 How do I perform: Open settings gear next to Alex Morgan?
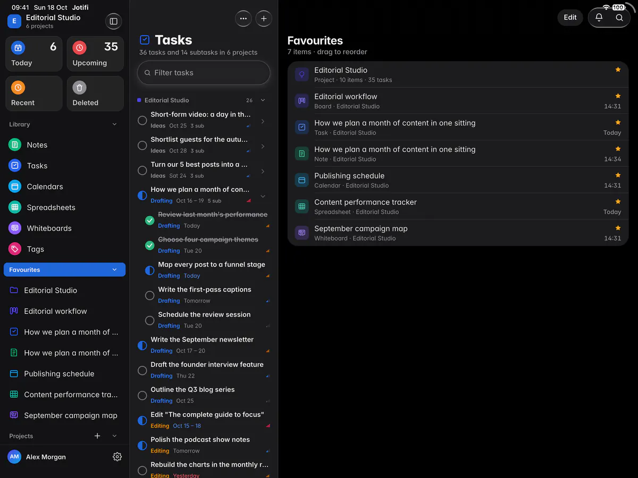(x=117, y=457)
